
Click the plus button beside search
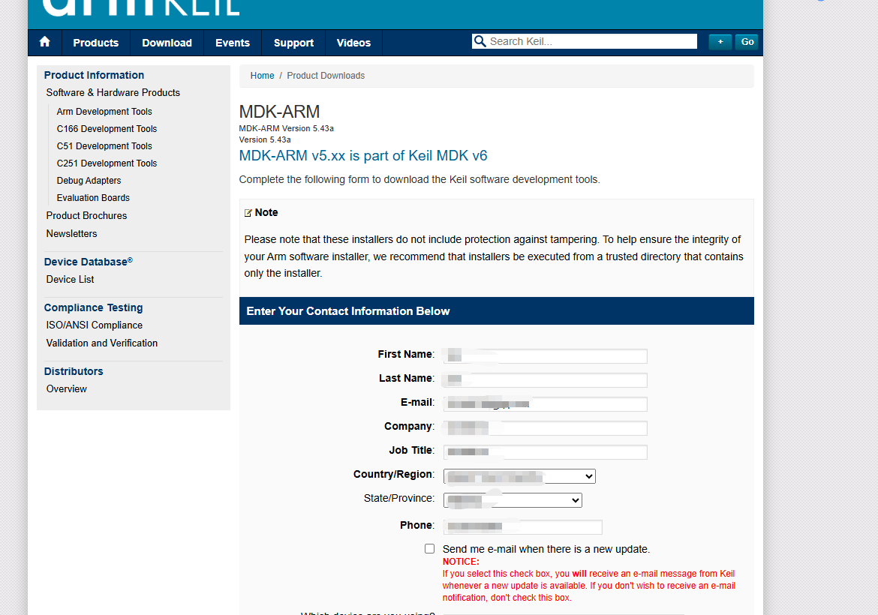[x=720, y=42]
